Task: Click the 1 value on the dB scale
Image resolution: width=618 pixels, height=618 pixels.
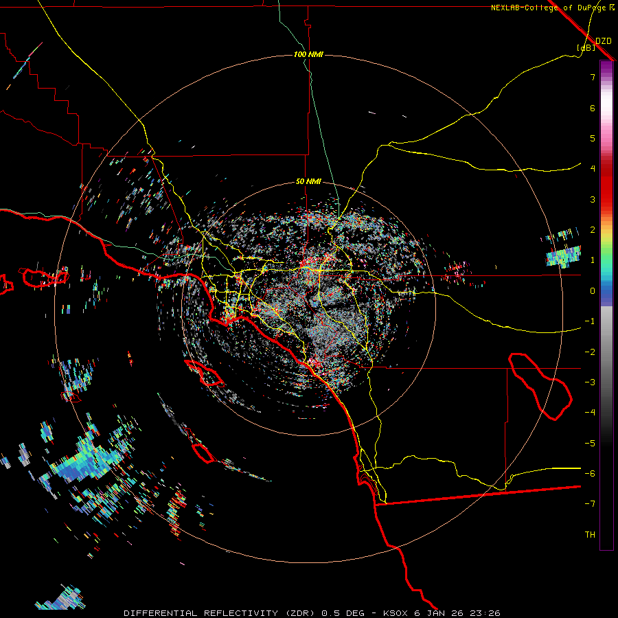Action: coord(593,260)
